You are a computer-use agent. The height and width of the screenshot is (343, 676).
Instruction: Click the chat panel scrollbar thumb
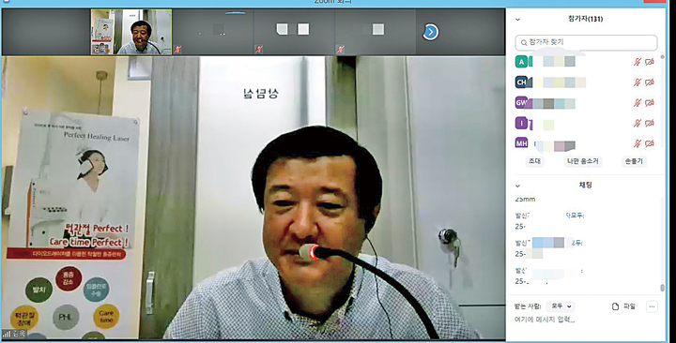point(663,288)
